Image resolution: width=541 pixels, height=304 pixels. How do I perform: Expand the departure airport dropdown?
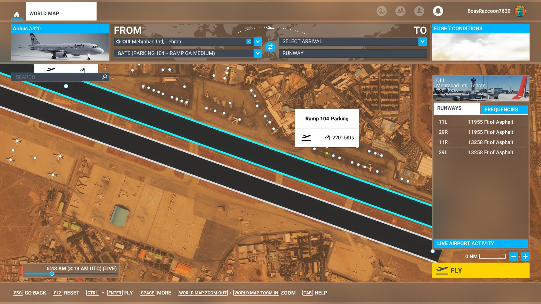[258, 41]
